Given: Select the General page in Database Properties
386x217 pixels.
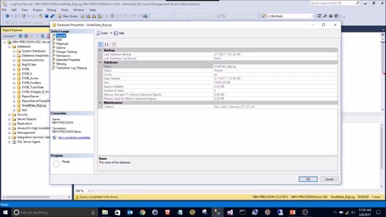Looking at the screenshot, I should point(60,36).
